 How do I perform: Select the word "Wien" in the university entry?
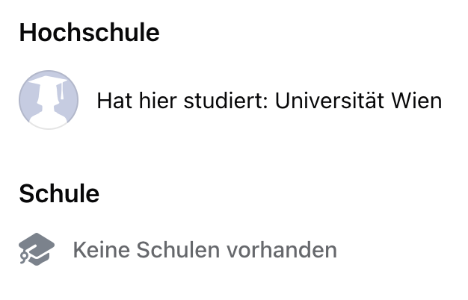point(416,100)
